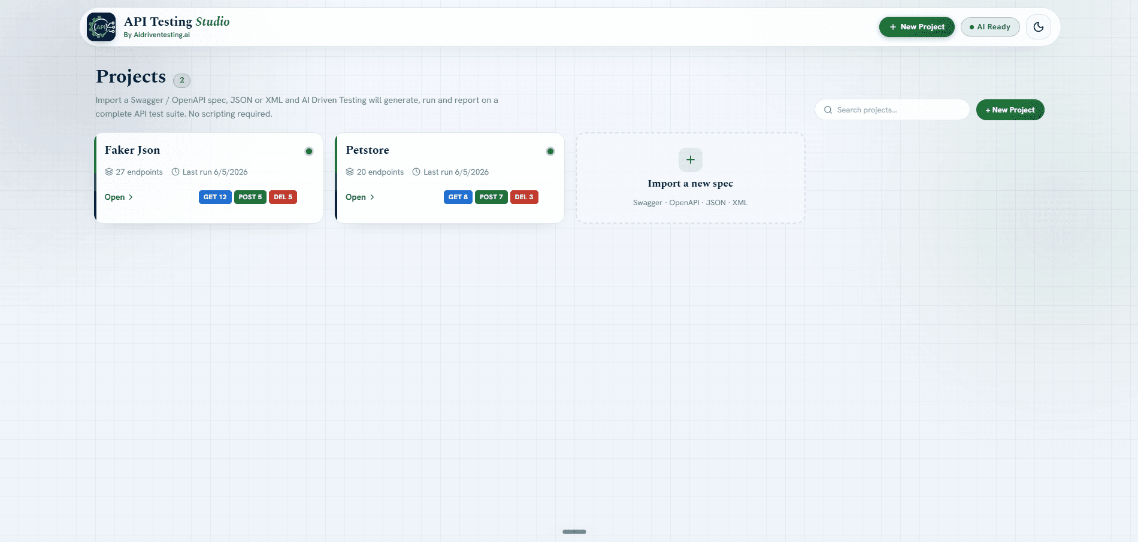The image size is (1138, 542).
Task: Click the Faker Json card title
Action: coord(132,150)
